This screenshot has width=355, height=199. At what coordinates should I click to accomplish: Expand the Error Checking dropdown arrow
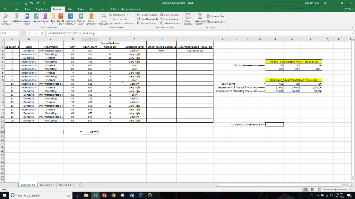(180, 18)
